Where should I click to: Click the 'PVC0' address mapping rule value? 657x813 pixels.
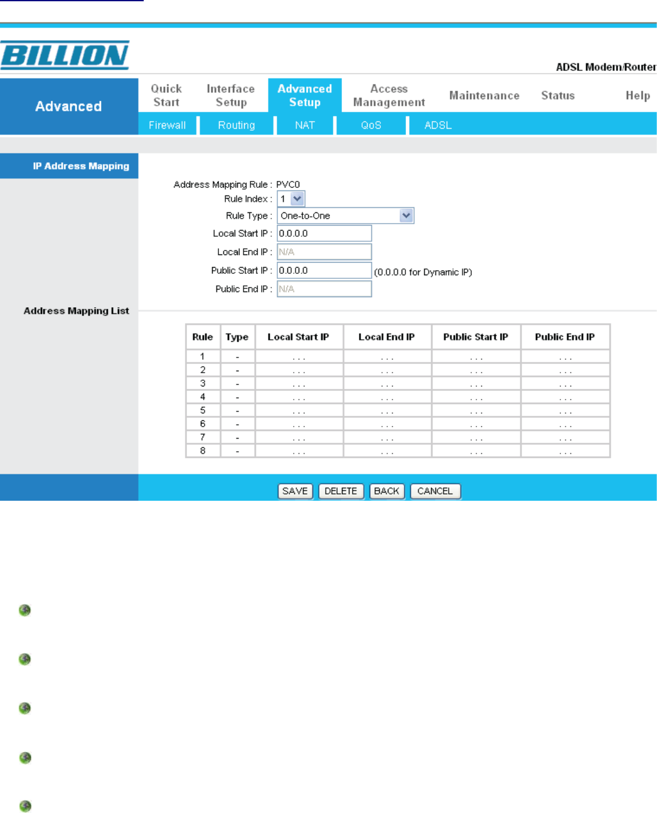point(288,185)
